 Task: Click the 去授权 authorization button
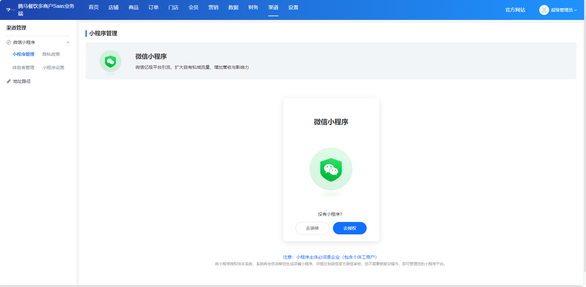point(349,228)
